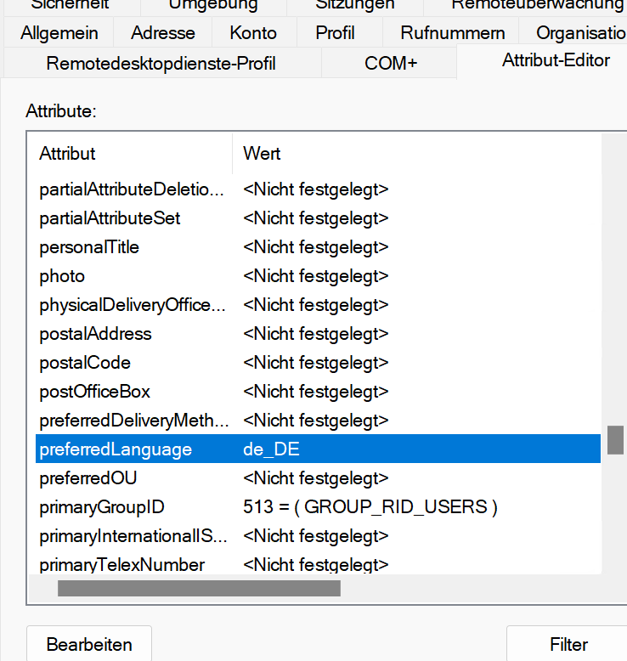The height and width of the screenshot is (661, 627).
Task: Click the Bearbeiten button
Action: pyautogui.click(x=89, y=644)
